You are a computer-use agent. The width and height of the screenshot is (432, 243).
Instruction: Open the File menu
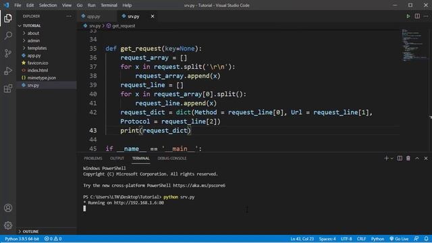pyautogui.click(x=18, y=5)
